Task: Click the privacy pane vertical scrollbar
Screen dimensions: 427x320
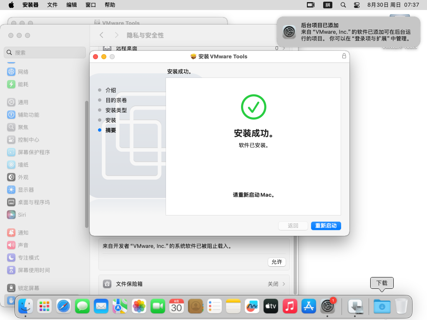Action: click(x=295, y=265)
